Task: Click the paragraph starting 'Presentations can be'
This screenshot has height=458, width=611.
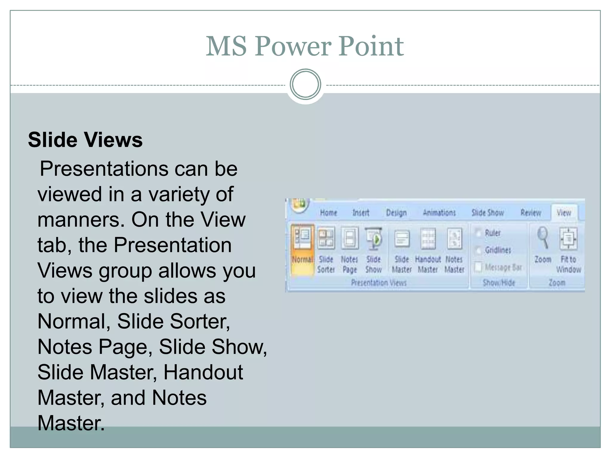Action: pyautogui.click(x=152, y=296)
